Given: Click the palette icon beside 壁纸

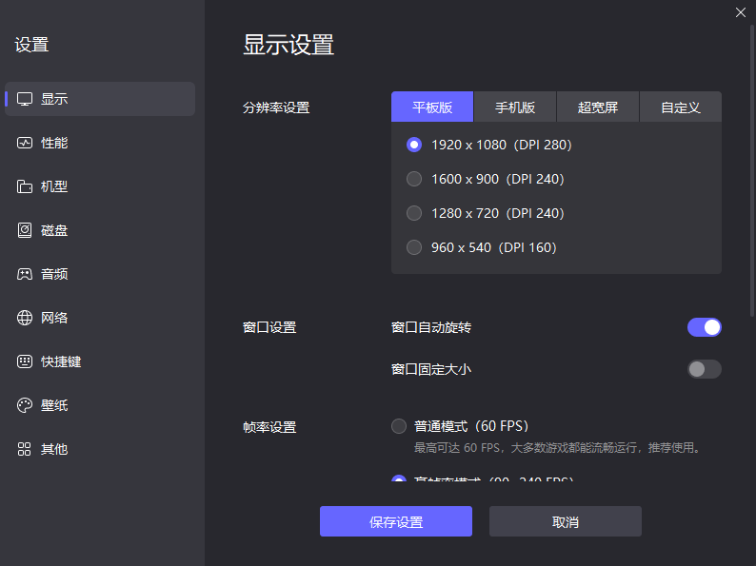Looking at the screenshot, I should coord(25,405).
